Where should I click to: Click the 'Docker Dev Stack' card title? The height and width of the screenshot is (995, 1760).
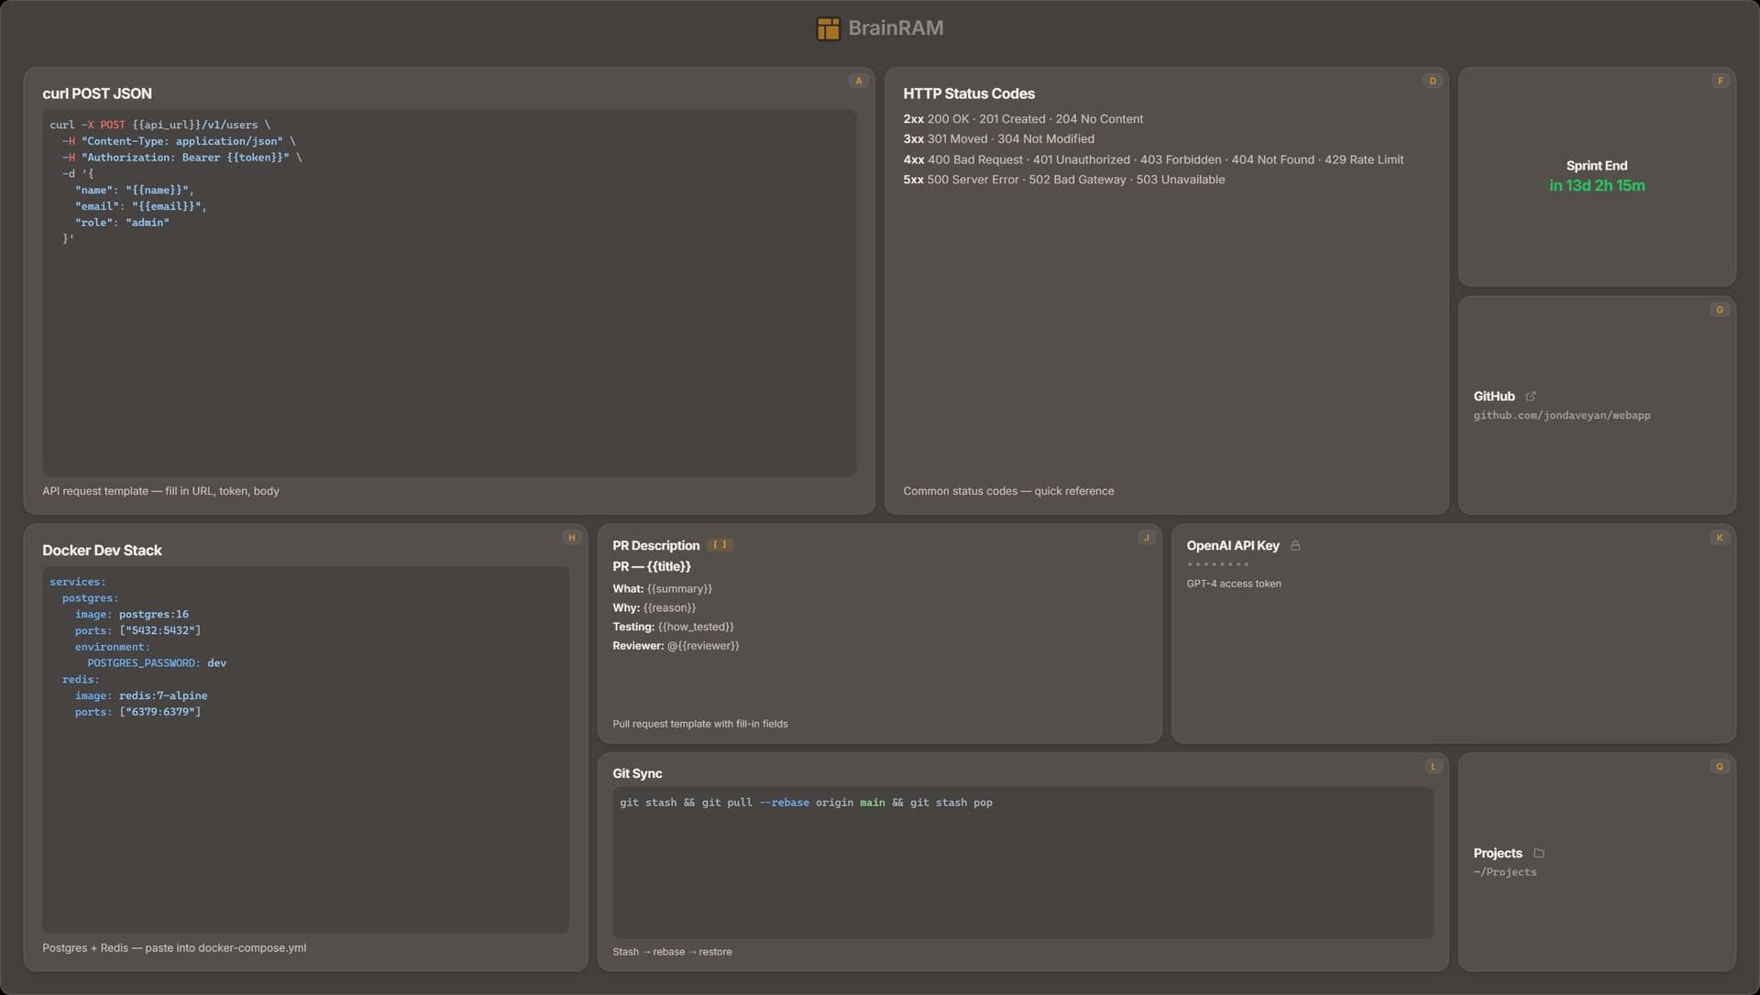(102, 551)
